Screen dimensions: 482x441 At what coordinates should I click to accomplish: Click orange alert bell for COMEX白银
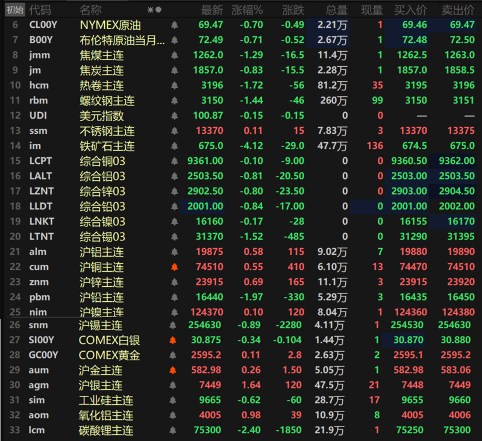click(x=173, y=340)
